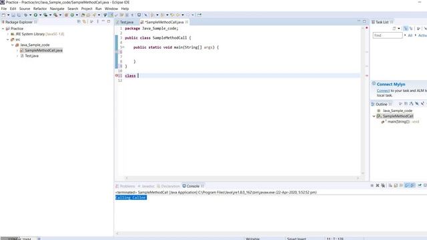Screen dimensions: 427x240
Task: Toggle the Mark Occurrences toolbar button
Action: pyautogui.click(x=111, y=15)
